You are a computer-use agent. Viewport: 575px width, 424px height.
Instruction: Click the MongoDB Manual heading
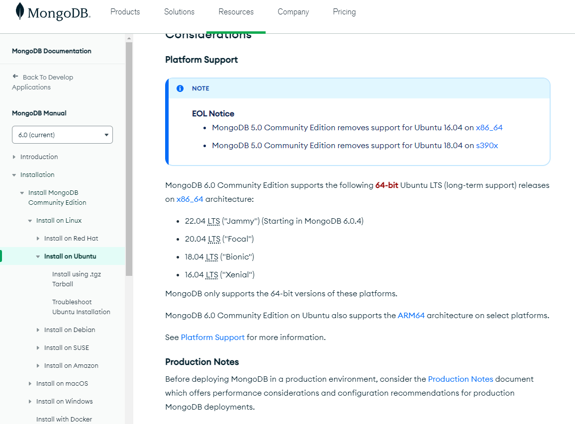point(39,113)
